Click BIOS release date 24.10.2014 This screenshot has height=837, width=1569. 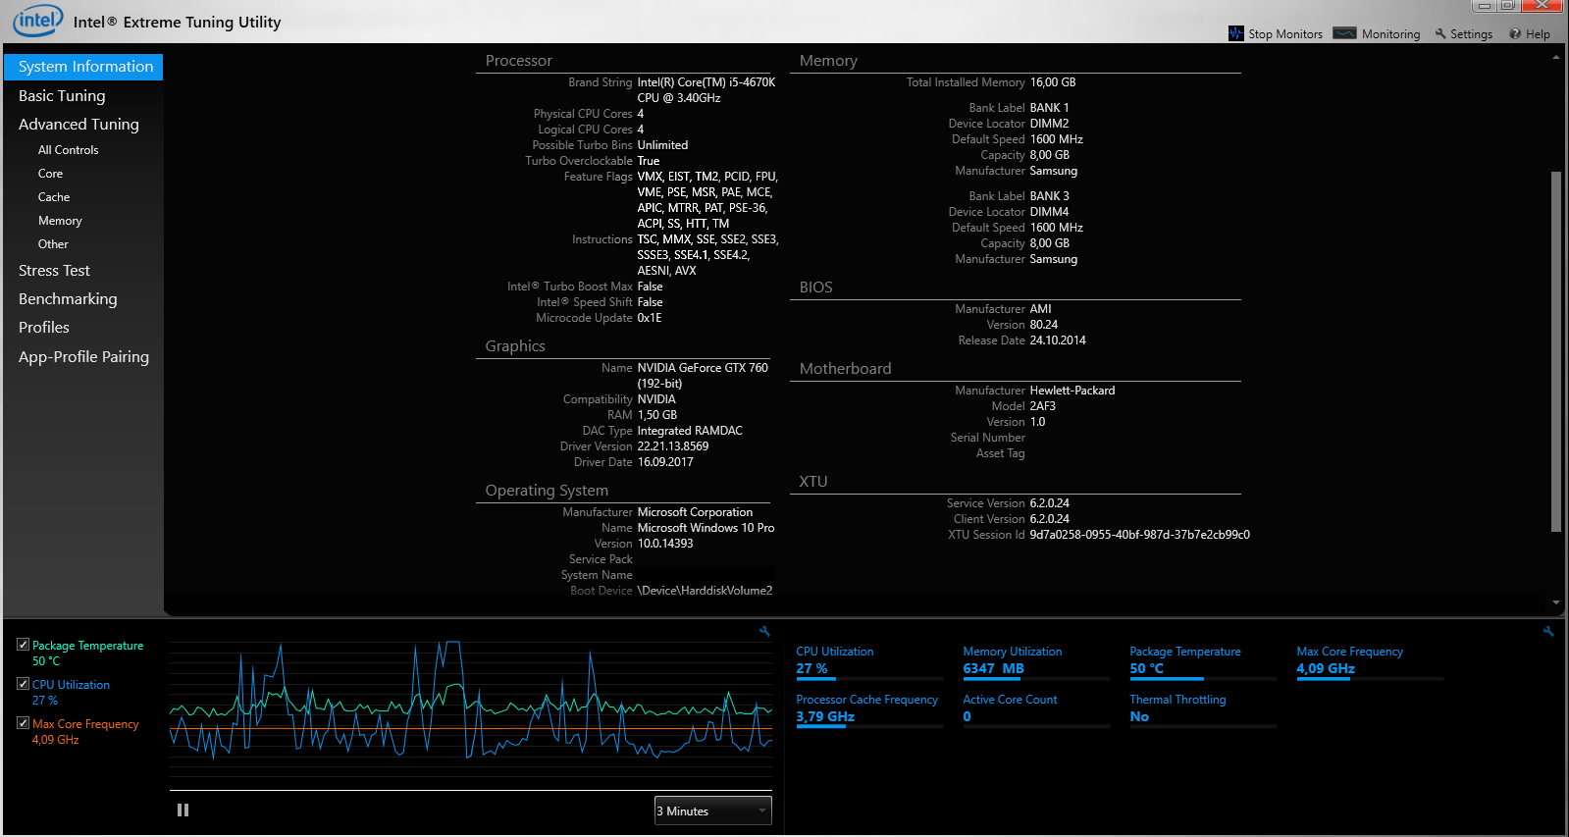pyautogui.click(x=1057, y=340)
